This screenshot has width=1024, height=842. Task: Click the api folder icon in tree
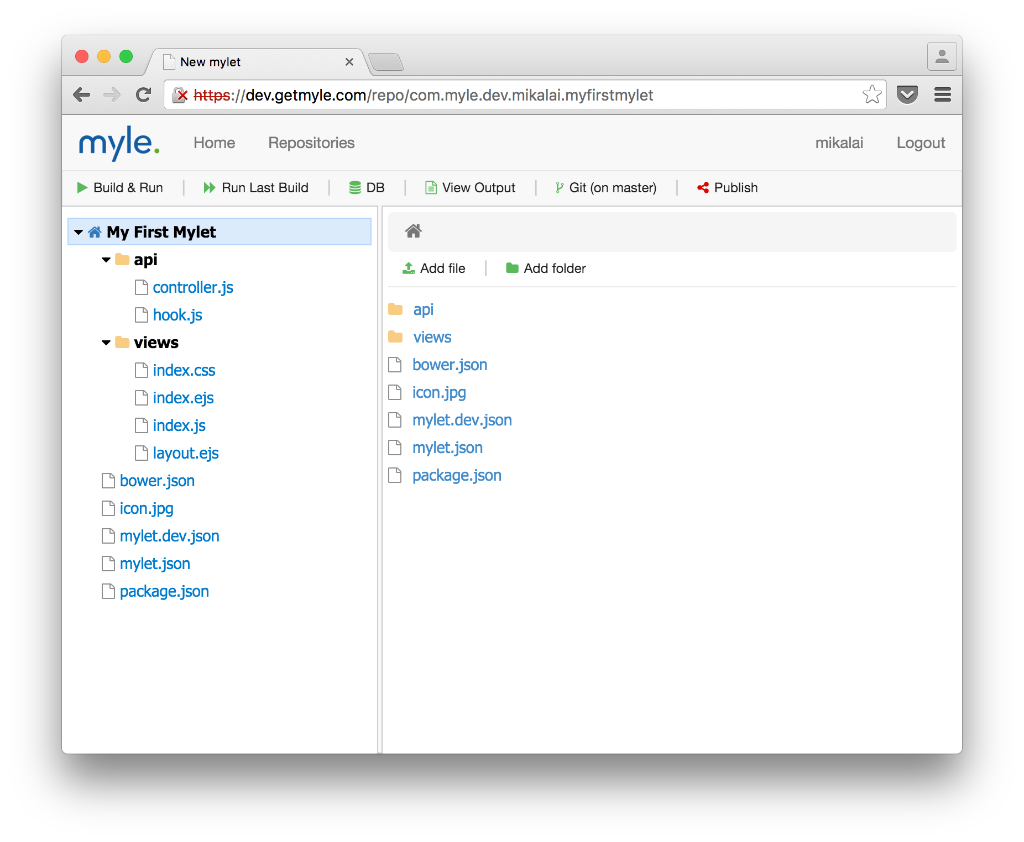pos(122,259)
